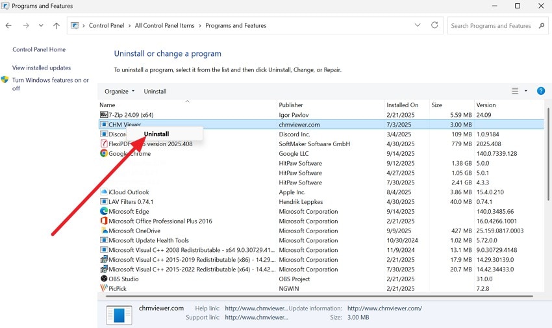Sort by the Version column header
This screenshot has width=552, height=328.
(x=508, y=105)
